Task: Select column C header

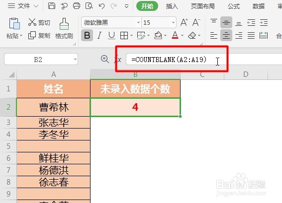Action: [x=202, y=74]
